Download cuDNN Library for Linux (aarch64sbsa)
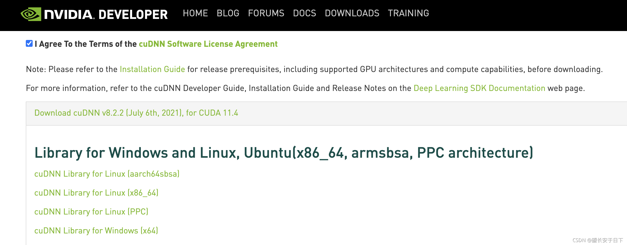Image resolution: width=627 pixels, height=245 pixels. coord(107,174)
